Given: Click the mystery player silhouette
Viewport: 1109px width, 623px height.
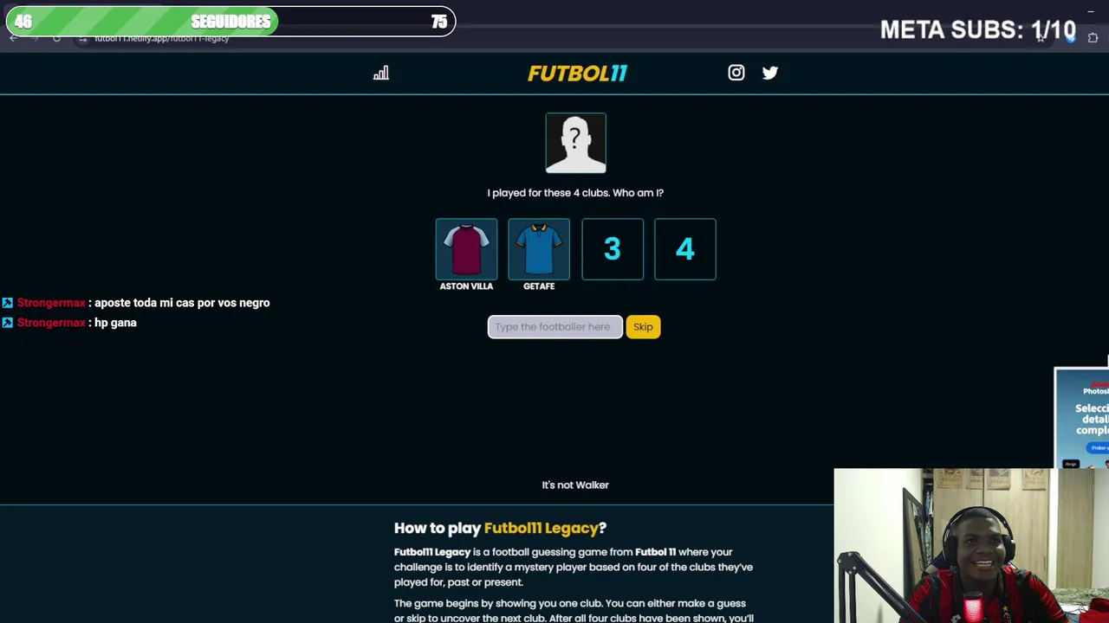Looking at the screenshot, I should [x=576, y=143].
